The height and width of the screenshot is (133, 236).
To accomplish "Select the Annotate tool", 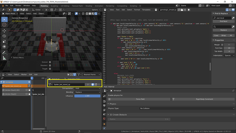I will 4,53.
